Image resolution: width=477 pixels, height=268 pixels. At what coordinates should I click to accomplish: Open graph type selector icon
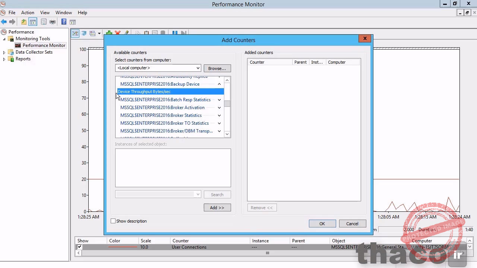(99, 33)
